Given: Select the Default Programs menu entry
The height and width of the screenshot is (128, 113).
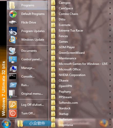Looking at the screenshot, I should 27,14.
